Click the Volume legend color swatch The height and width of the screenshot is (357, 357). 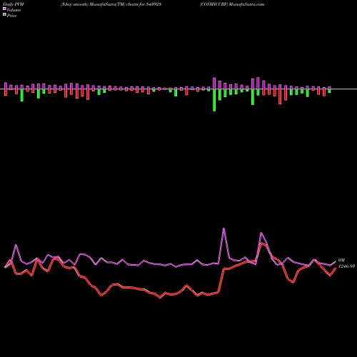[x=4, y=9]
